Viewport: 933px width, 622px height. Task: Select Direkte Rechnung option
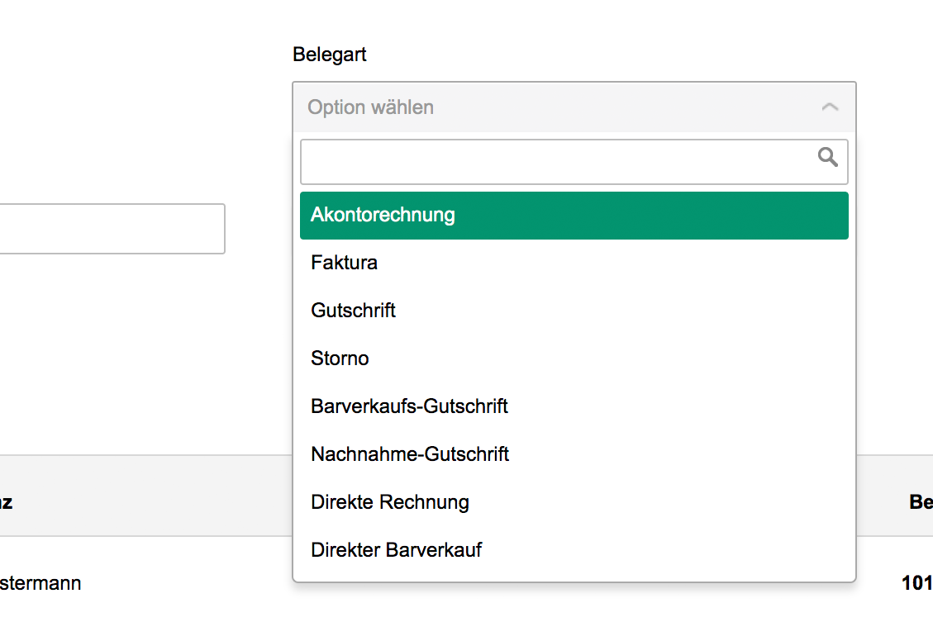click(390, 503)
